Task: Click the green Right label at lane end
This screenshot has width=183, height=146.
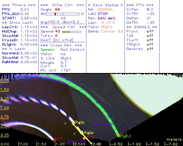Action: click(x=125, y=136)
